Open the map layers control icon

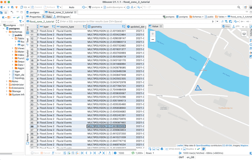(x=244, y=34)
